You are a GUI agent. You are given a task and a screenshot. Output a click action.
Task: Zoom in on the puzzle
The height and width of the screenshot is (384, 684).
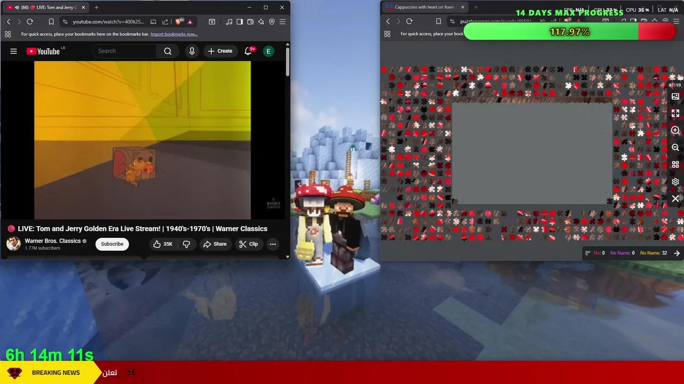coord(675,131)
